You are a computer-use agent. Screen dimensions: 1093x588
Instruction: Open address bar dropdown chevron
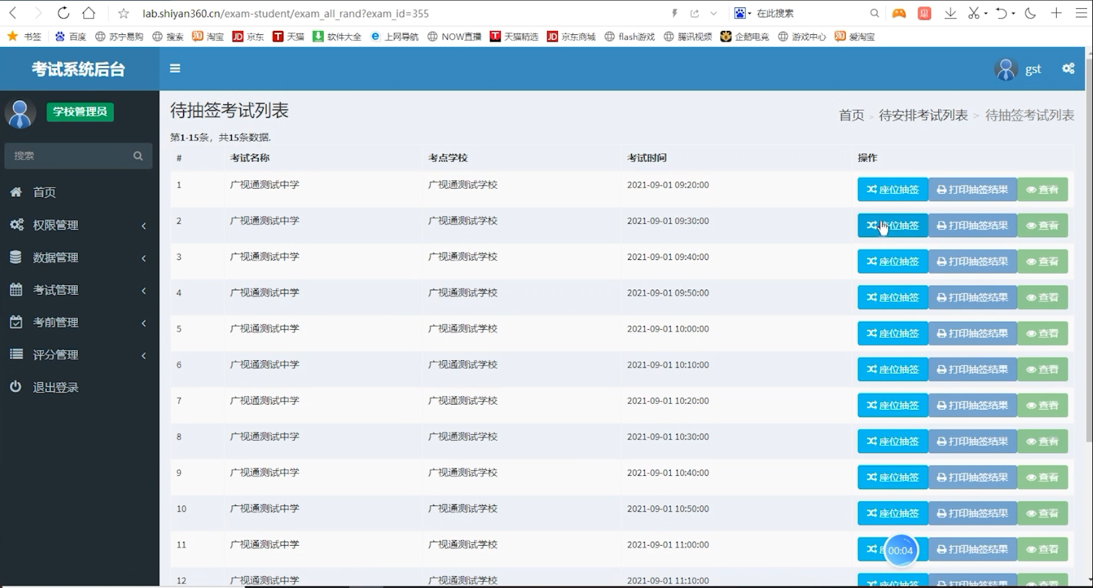(x=713, y=13)
